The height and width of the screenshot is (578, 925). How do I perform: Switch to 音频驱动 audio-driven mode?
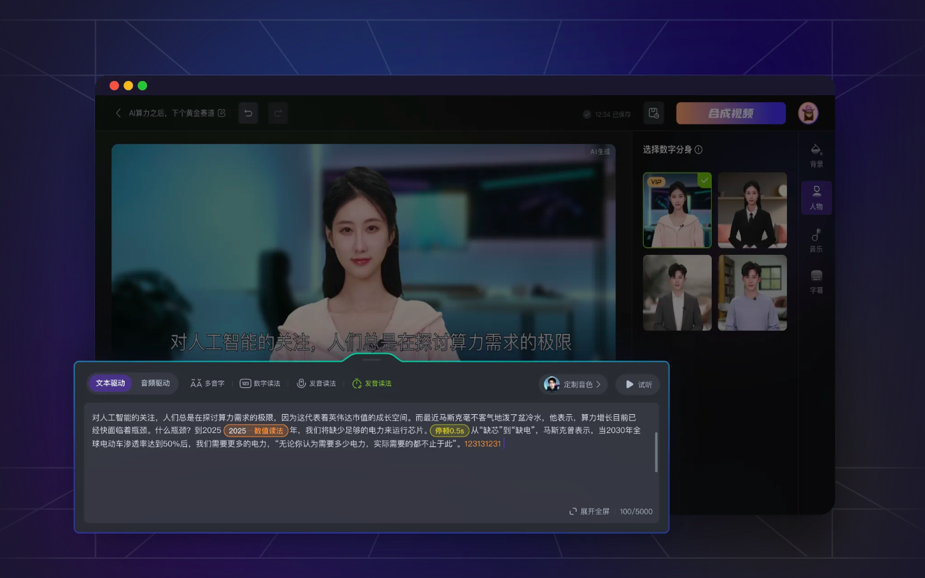coord(155,383)
